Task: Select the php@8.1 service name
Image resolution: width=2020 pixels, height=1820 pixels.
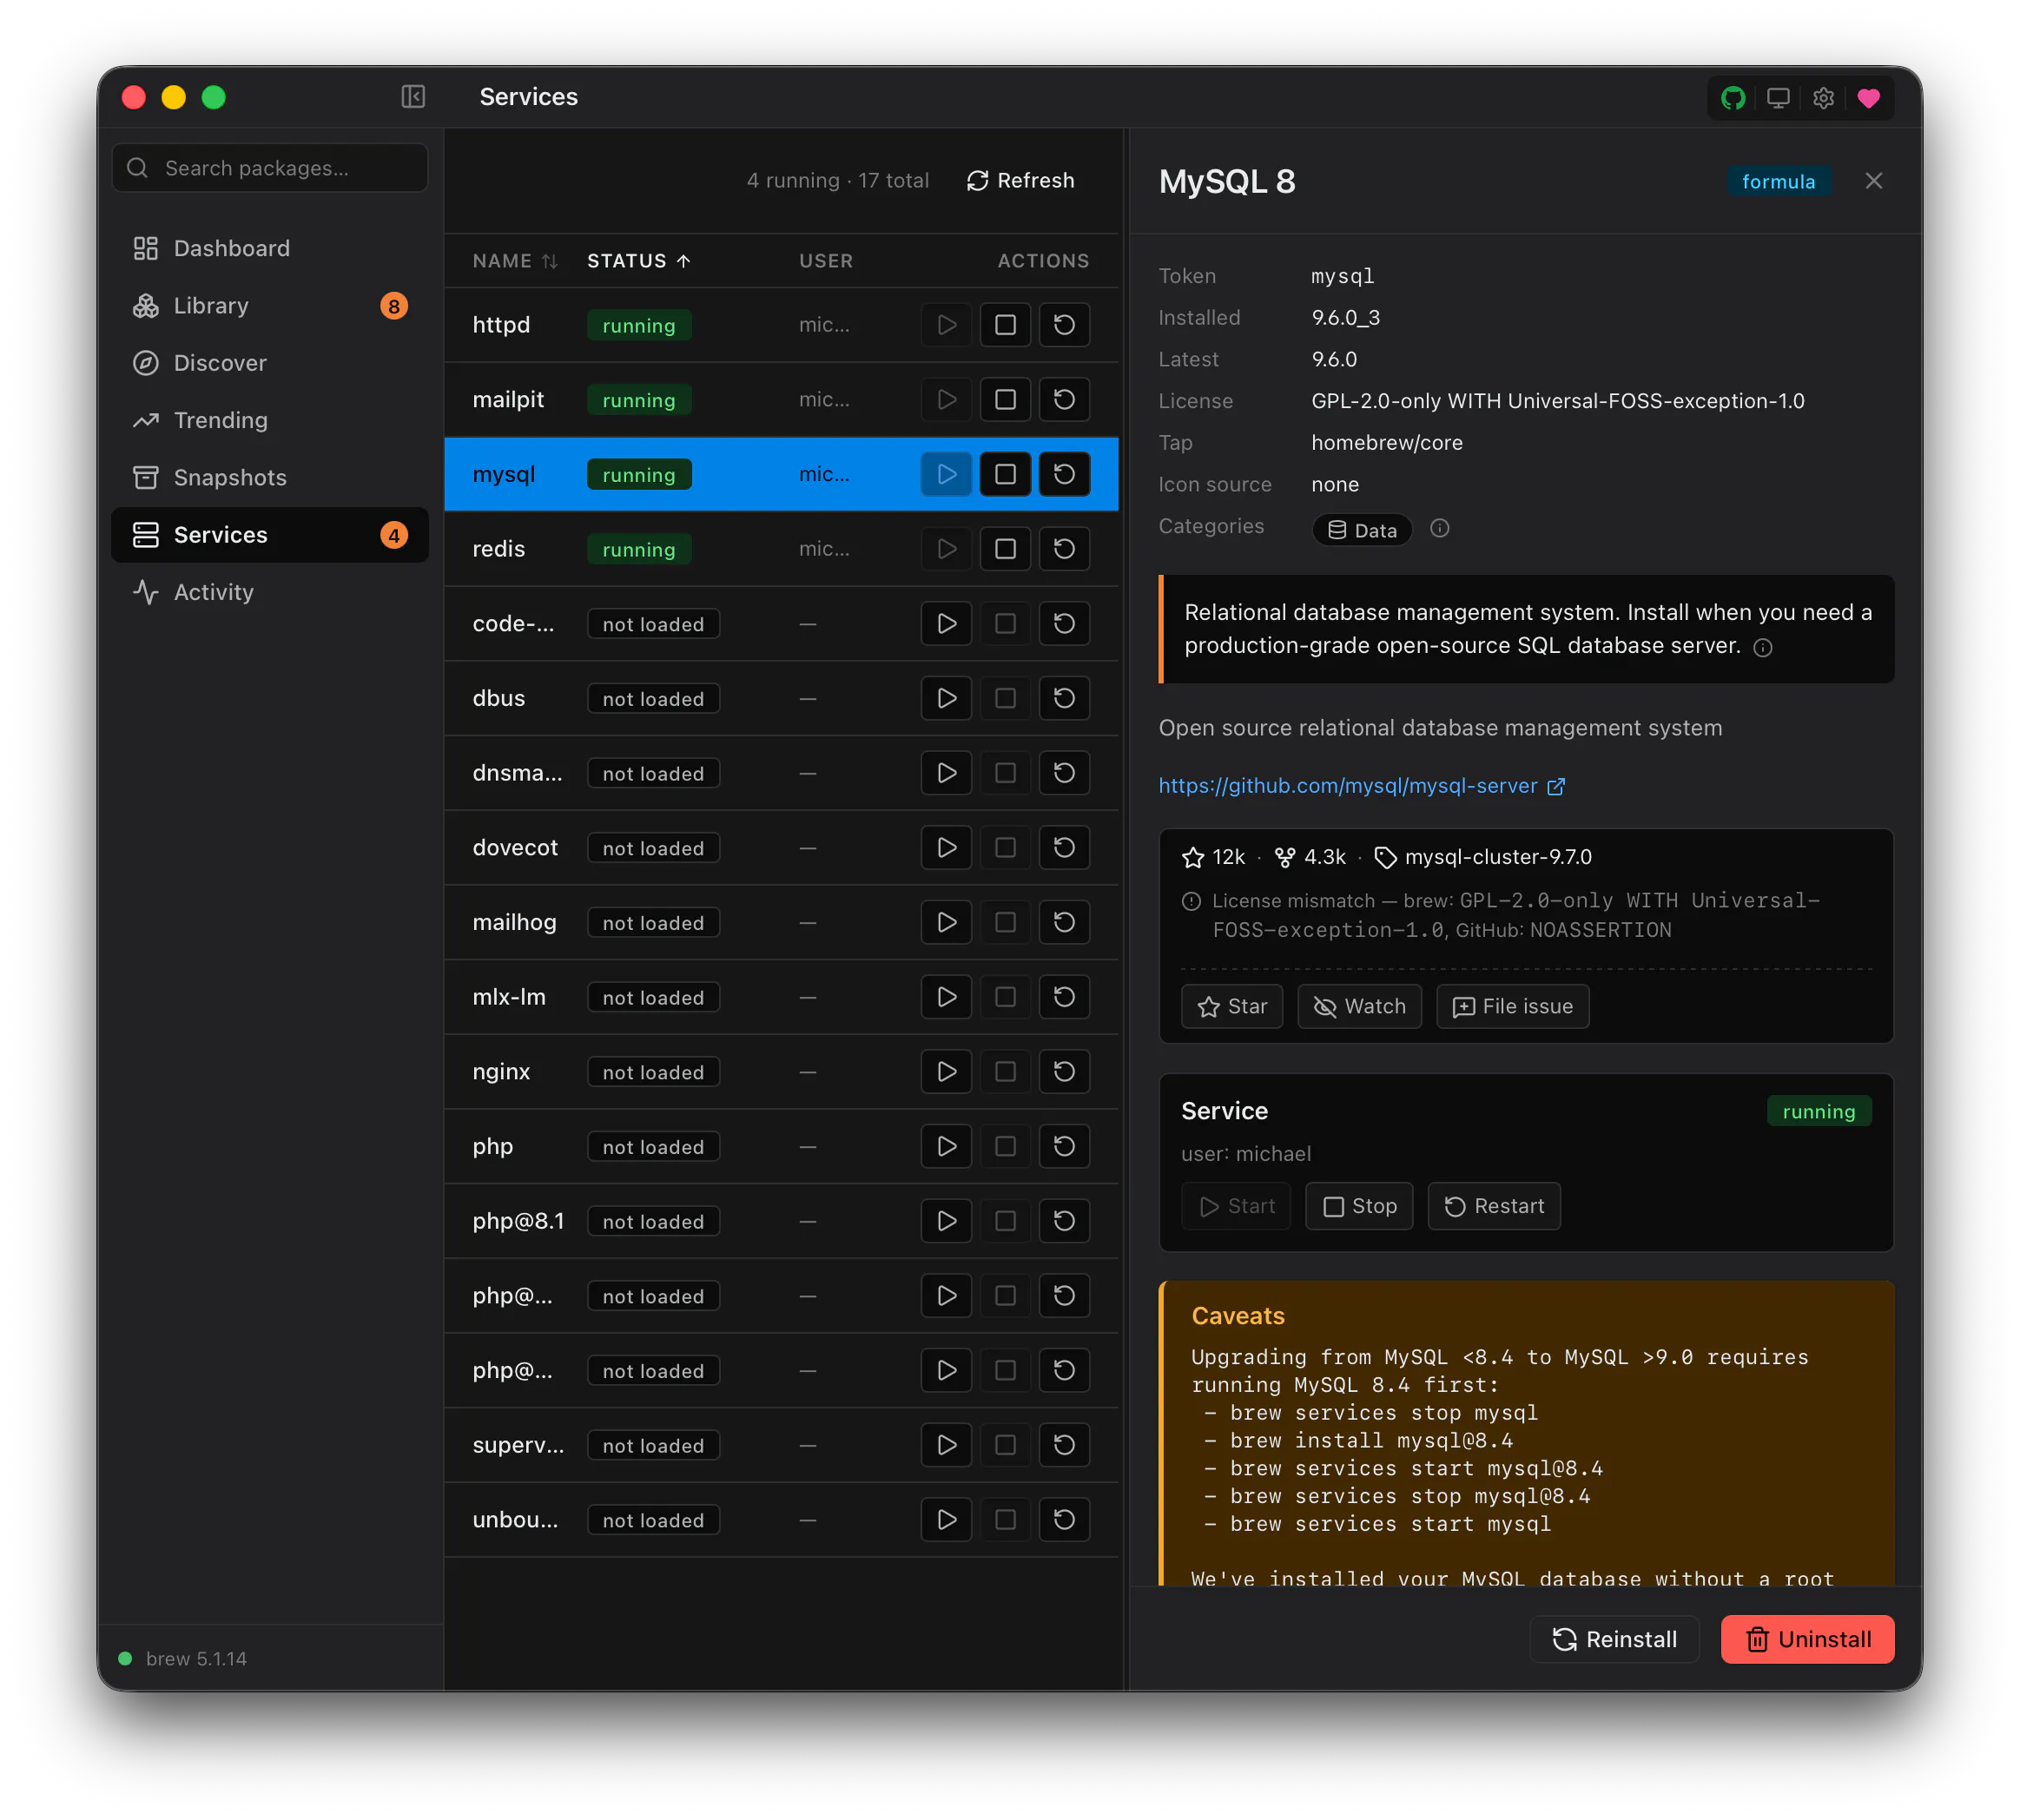Action: [518, 1221]
